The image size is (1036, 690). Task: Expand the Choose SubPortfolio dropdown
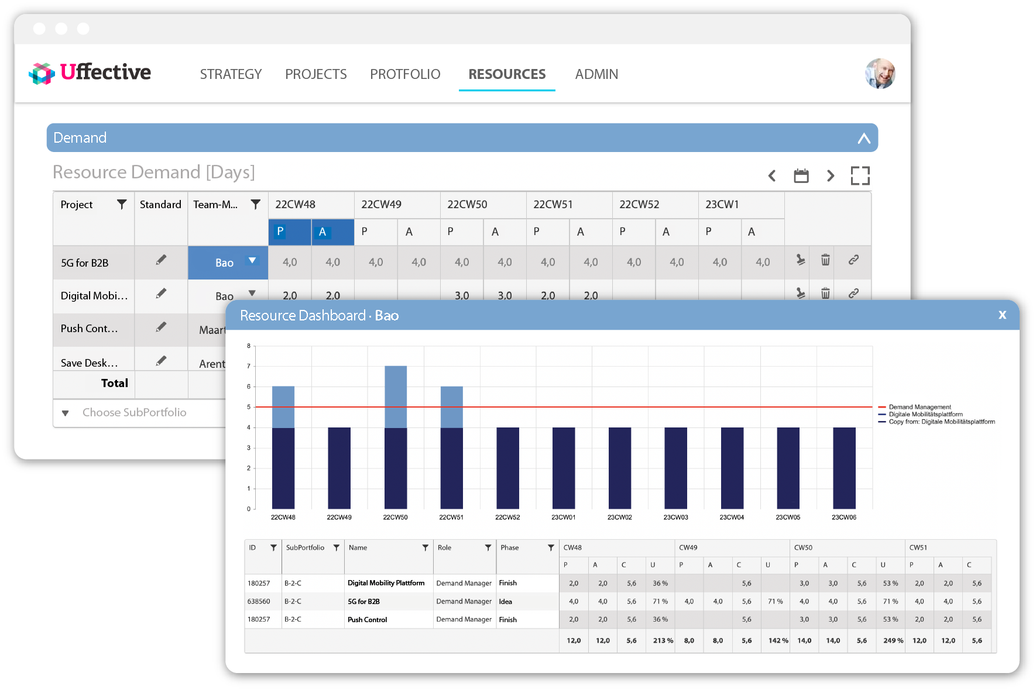pyautogui.click(x=66, y=413)
